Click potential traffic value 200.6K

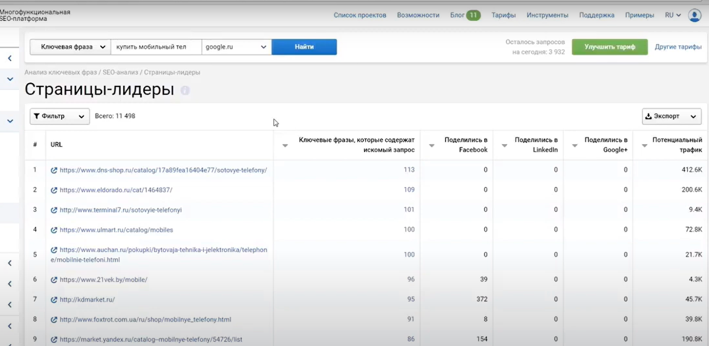click(x=692, y=190)
